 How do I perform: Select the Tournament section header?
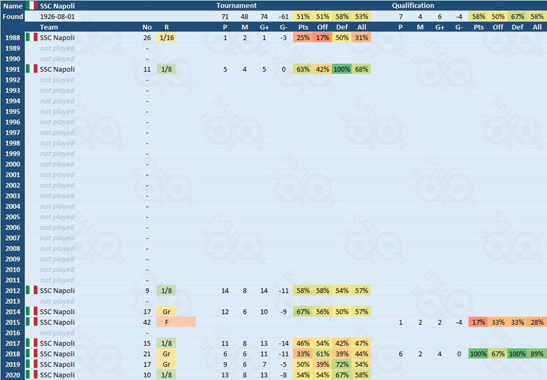(236, 6)
